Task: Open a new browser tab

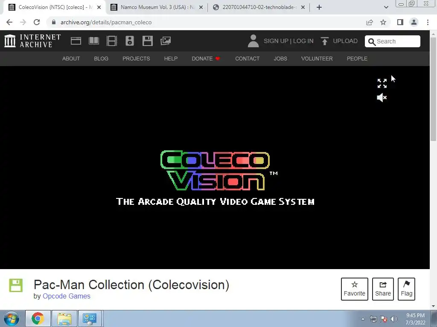Action: click(319, 7)
